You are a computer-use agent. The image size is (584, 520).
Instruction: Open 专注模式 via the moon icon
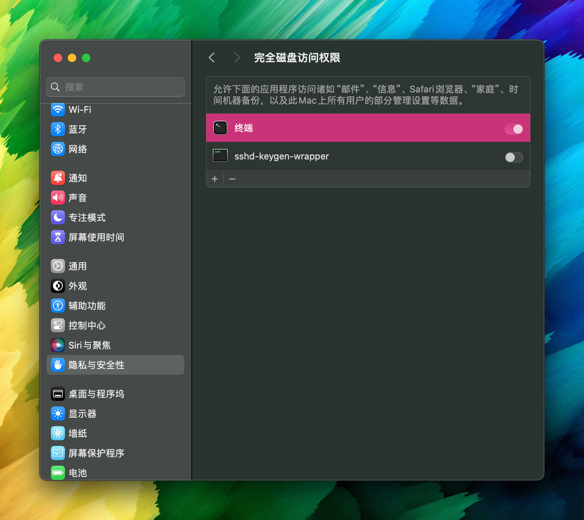(x=58, y=217)
